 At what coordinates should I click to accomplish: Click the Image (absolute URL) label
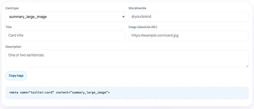point(143,27)
